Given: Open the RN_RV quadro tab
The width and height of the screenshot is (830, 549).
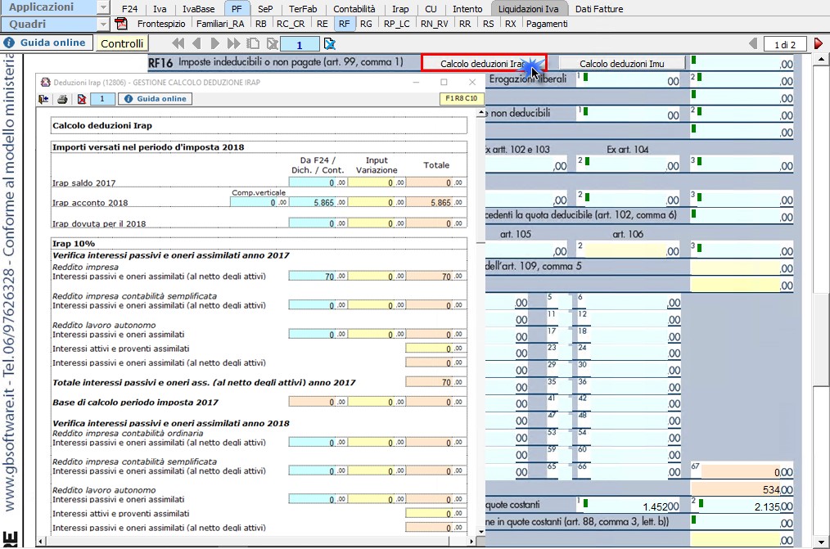Looking at the screenshot, I should [434, 24].
